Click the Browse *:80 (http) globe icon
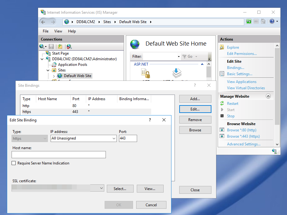This screenshot has height=215, width=287. tap(222, 130)
